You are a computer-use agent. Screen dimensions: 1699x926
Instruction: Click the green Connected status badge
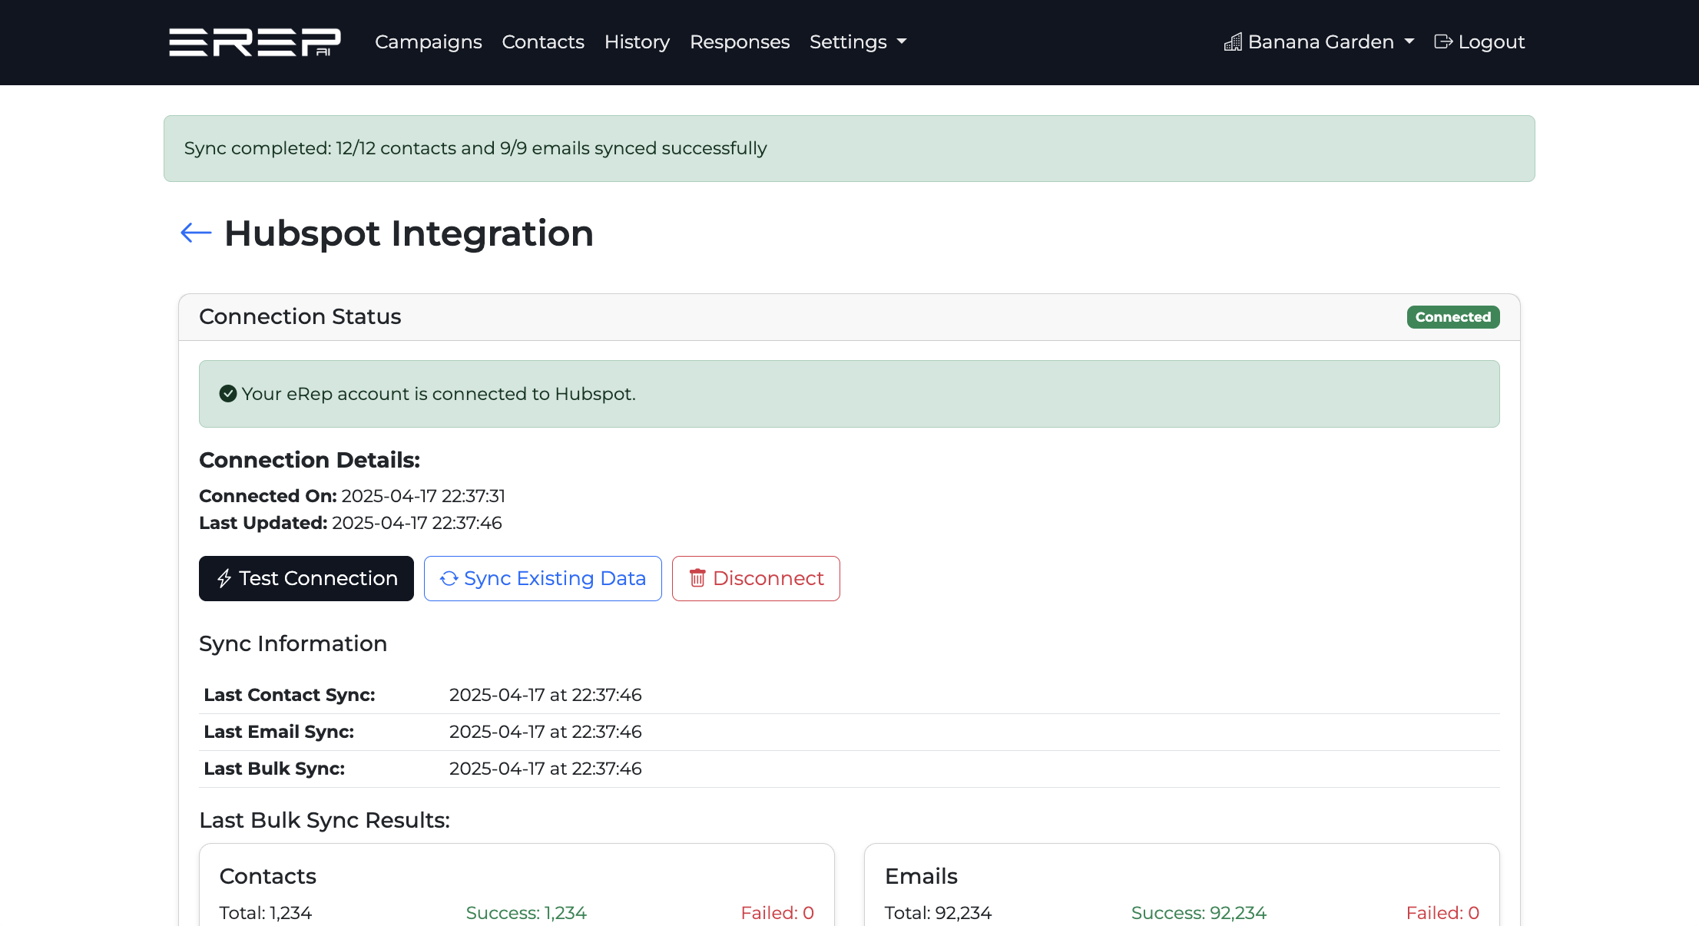[x=1453, y=317]
